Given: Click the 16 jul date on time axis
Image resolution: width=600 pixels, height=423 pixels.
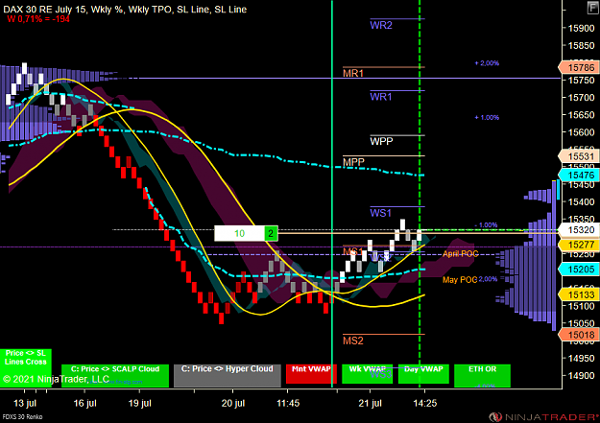Looking at the screenshot, I should [x=84, y=404].
